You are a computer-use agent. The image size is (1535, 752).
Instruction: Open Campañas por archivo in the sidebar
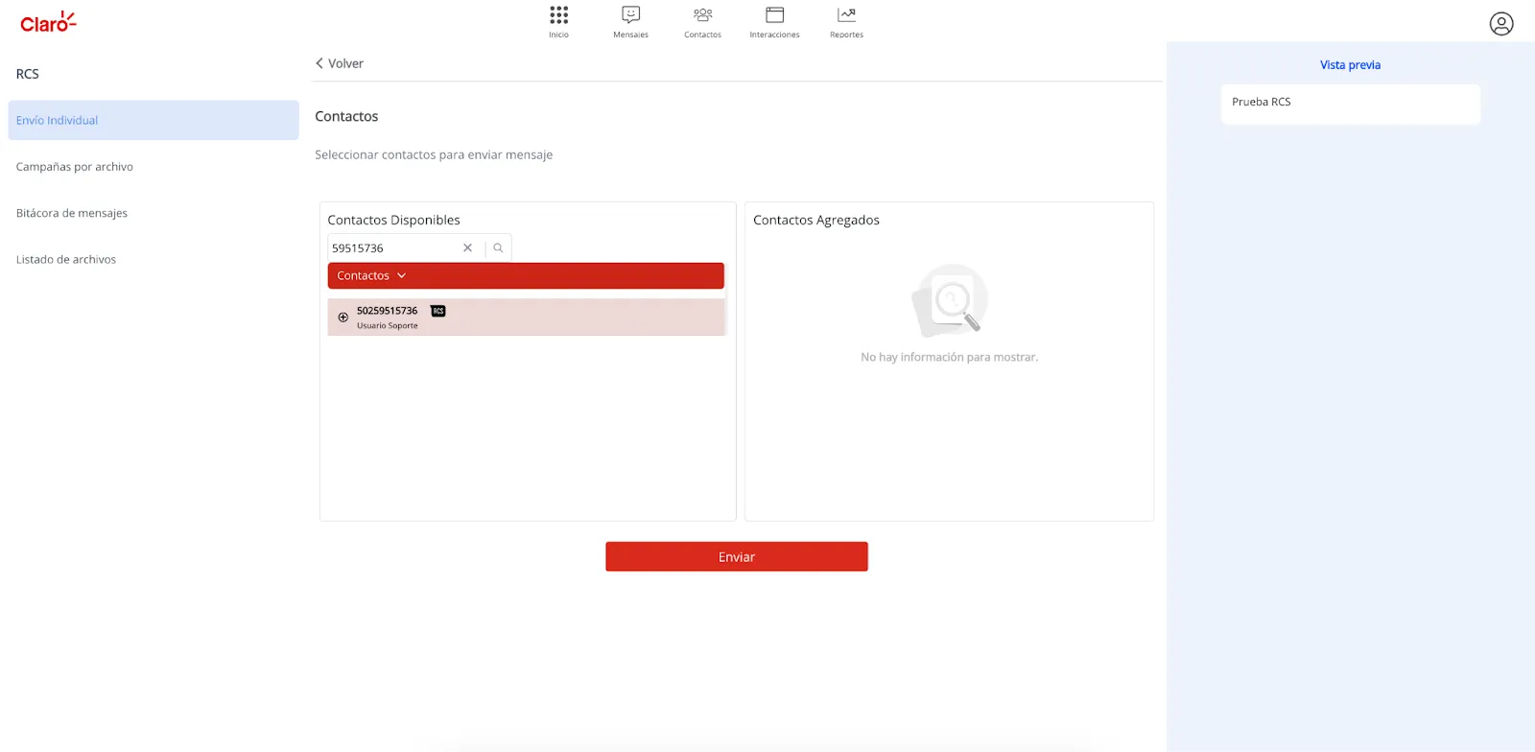pos(75,167)
